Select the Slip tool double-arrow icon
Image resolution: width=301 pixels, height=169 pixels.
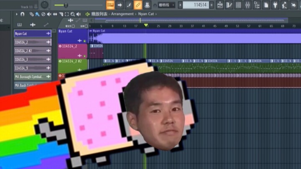(55, 14)
